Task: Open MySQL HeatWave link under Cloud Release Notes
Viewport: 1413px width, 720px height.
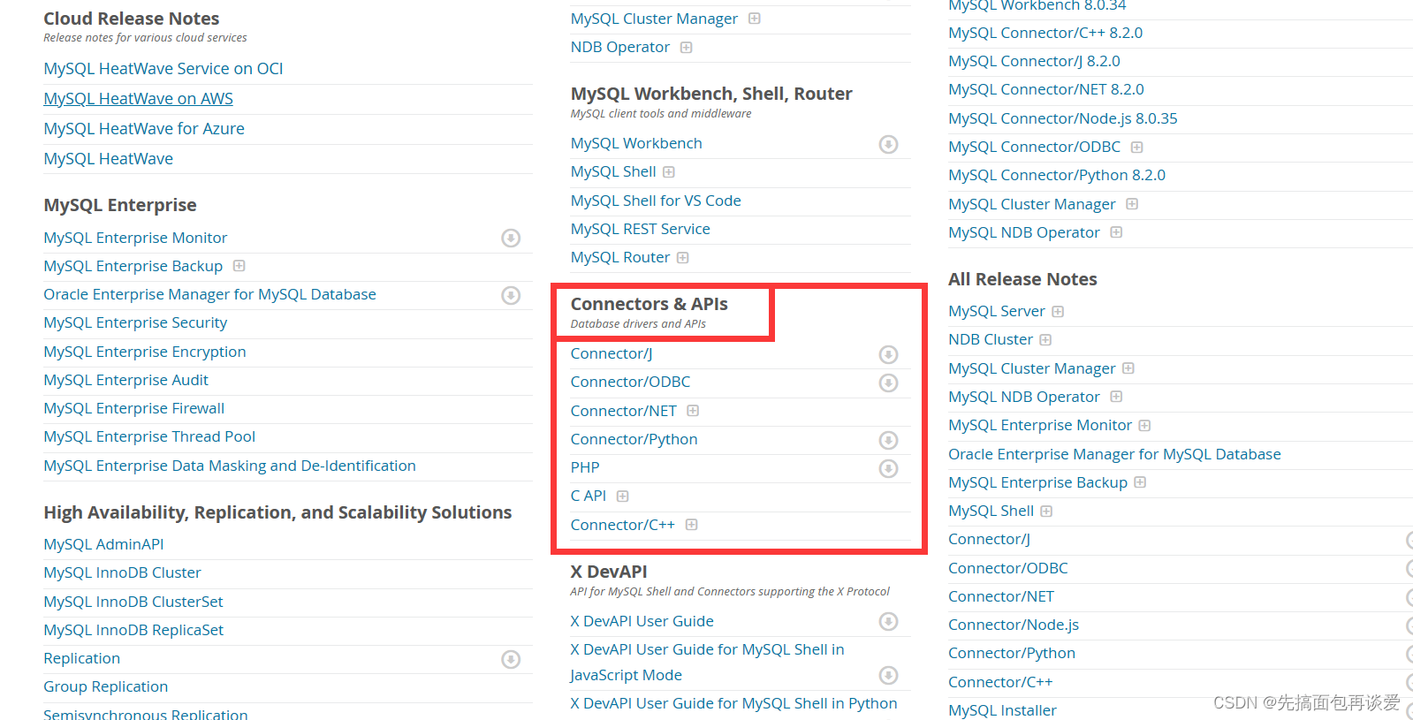Action: click(x=109, y=159)
